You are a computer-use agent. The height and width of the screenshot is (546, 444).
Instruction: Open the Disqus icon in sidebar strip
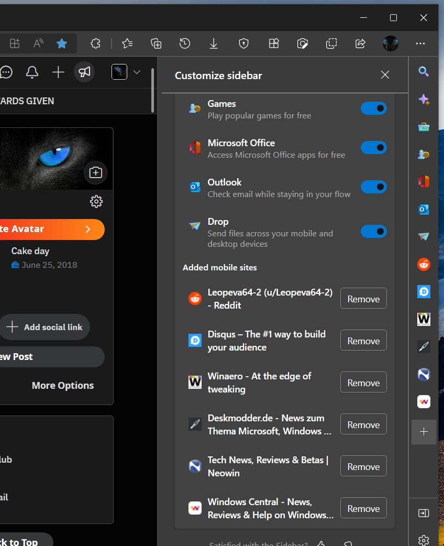click(x=424, y=291)
